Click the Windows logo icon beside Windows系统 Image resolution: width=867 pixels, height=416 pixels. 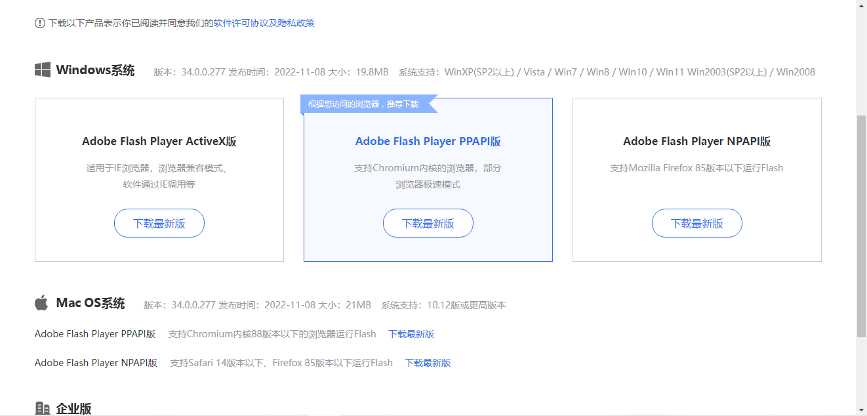(43, 70)
